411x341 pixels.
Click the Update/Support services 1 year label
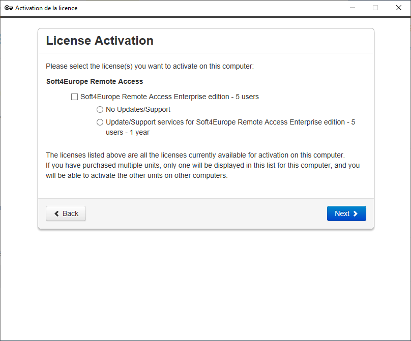[x=230, y=127]
